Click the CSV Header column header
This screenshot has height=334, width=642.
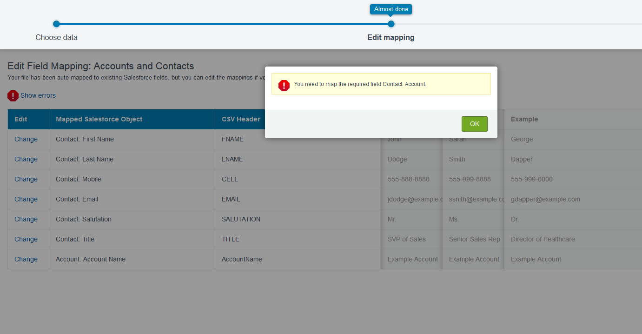point(241,119)
